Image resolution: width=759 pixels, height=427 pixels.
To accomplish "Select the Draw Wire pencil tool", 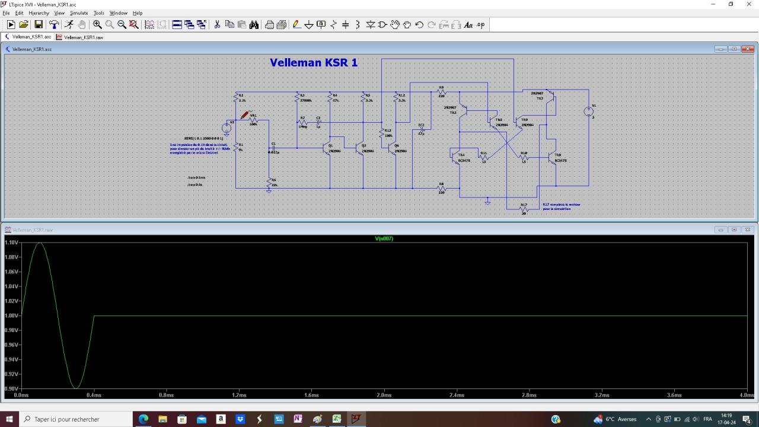I will click(x=296, y=24).
